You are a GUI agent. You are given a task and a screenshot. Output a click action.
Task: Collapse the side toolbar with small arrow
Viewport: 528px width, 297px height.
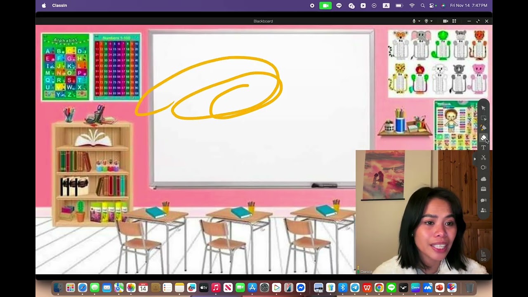pos(475,158)
